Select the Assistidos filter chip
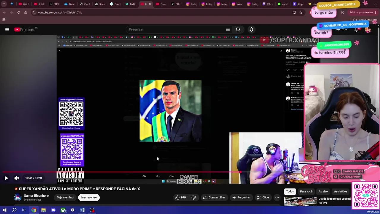380x214 pixels. pos(341,191)
